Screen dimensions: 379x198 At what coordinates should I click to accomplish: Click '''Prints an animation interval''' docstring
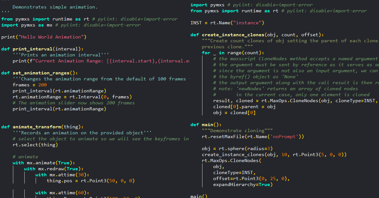pyautogui.click(x=61, y=55)
